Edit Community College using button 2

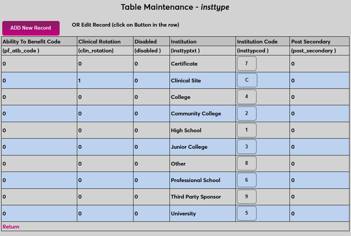click(x=246, y=114)
